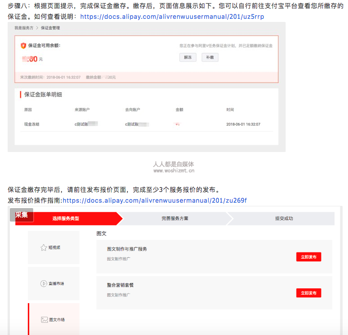348x335 pixels.
Task: Click the 时间 column header
Action: click(230, 109)
